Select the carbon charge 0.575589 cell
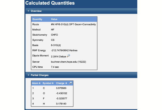The width and height of the screenshot is (162, 110). point(61,88)
